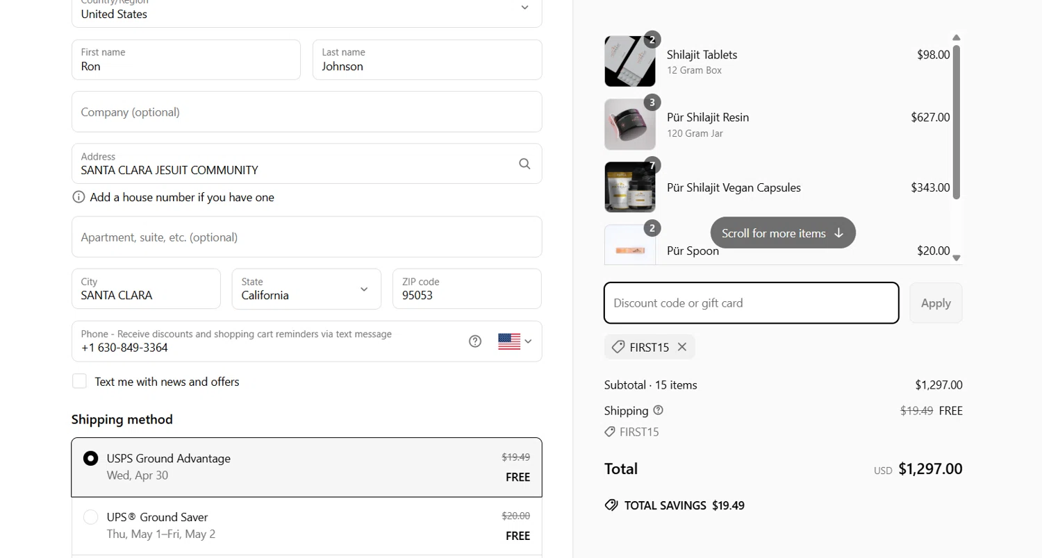Click the $343.00 capsules price
The image size is (1042, 558).
pyautogui.click(x=930, y=187)
